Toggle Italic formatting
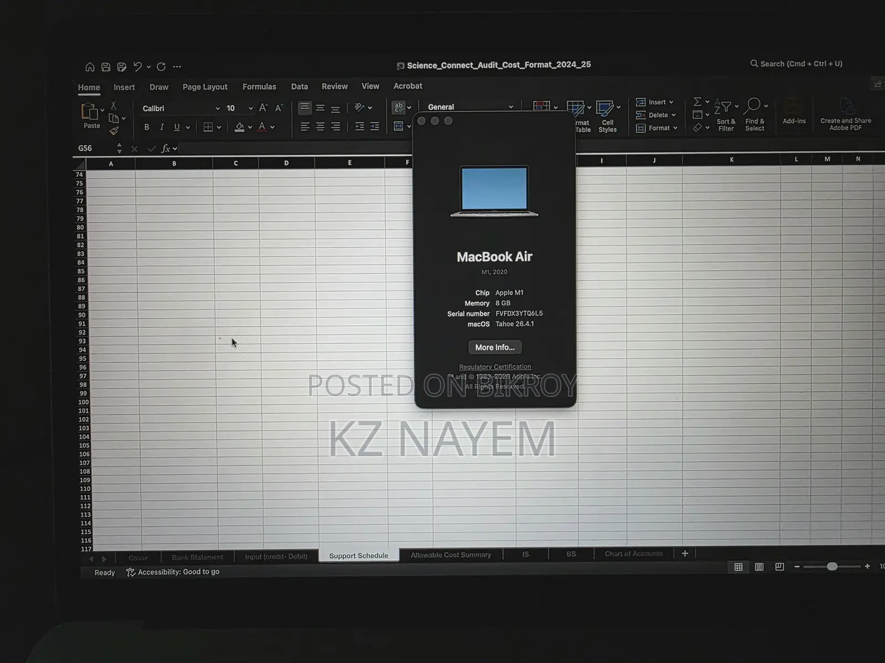This screenshot has width=885, height=663. [162, 127]
